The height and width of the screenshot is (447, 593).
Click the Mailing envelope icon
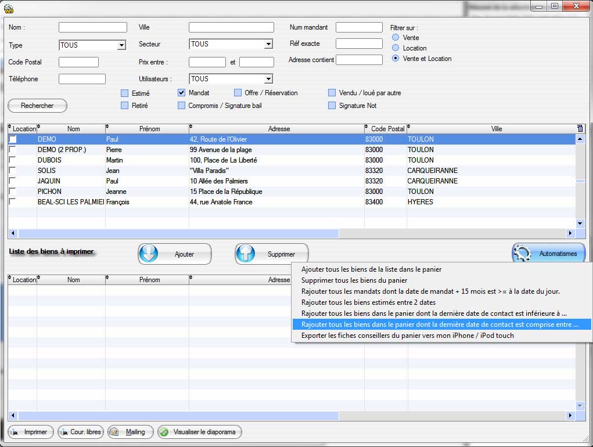[114, 432]
